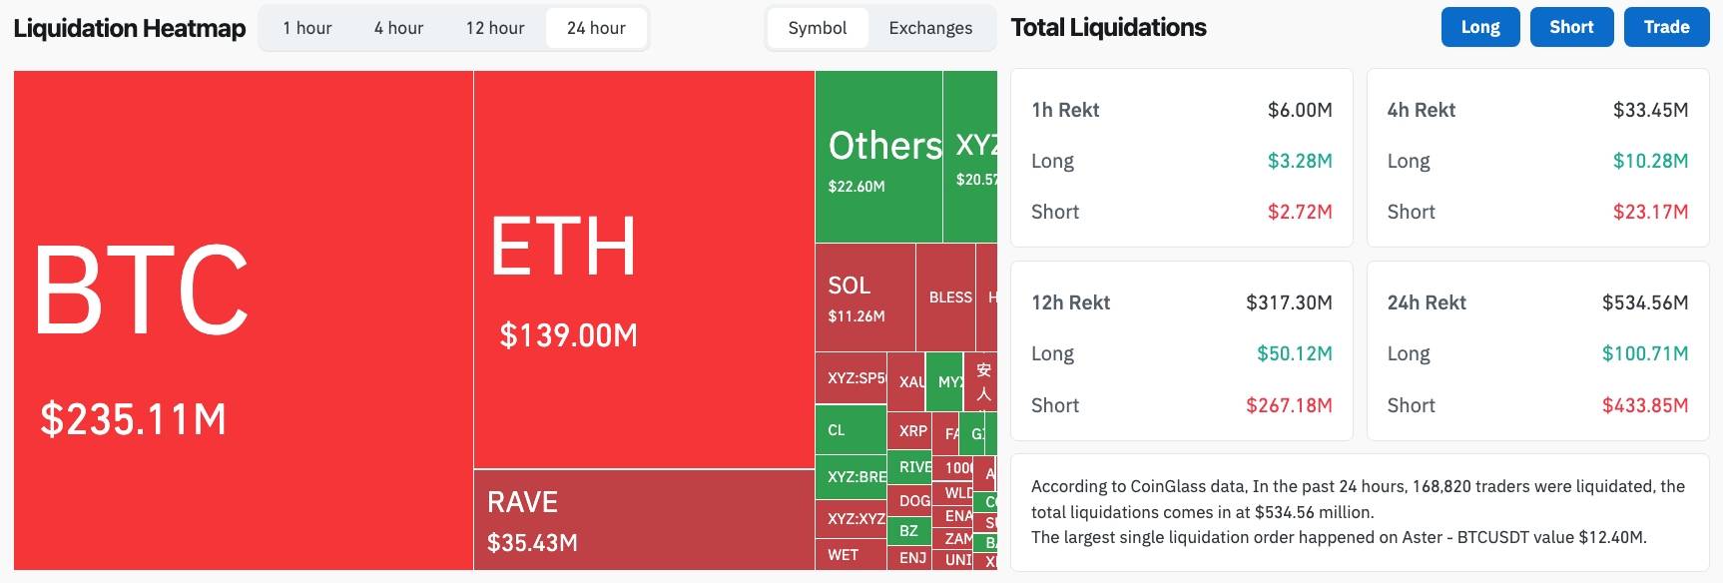The height and width of the screenshot is (583, 1723).
Task: Switch to the 1 hour timeframe
Action: click(305, 28)
